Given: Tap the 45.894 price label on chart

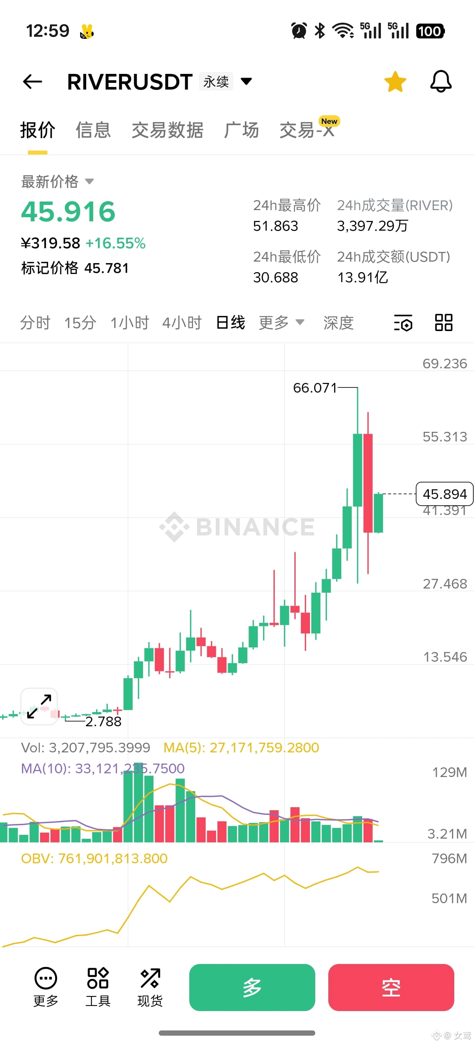Looking at the screenshot, I should click(444, 494).
